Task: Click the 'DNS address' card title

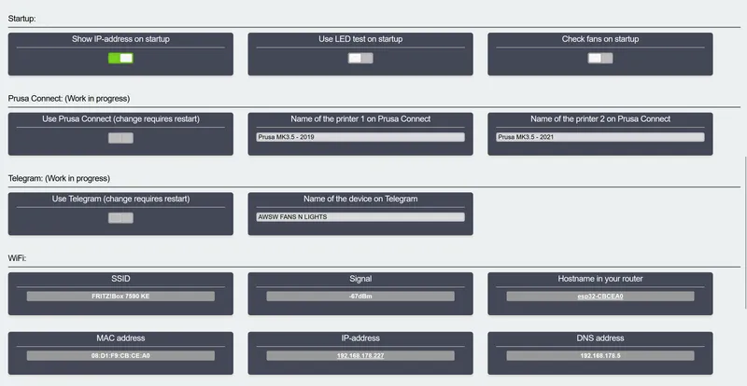Action: (599, 338)
